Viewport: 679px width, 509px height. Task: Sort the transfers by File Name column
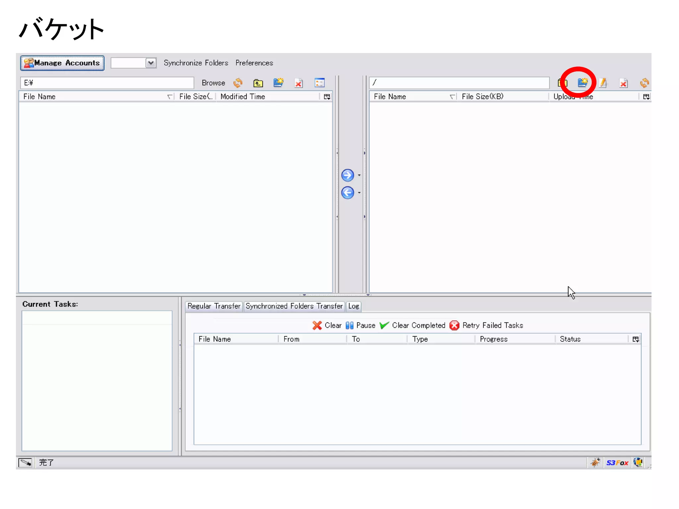236,339
